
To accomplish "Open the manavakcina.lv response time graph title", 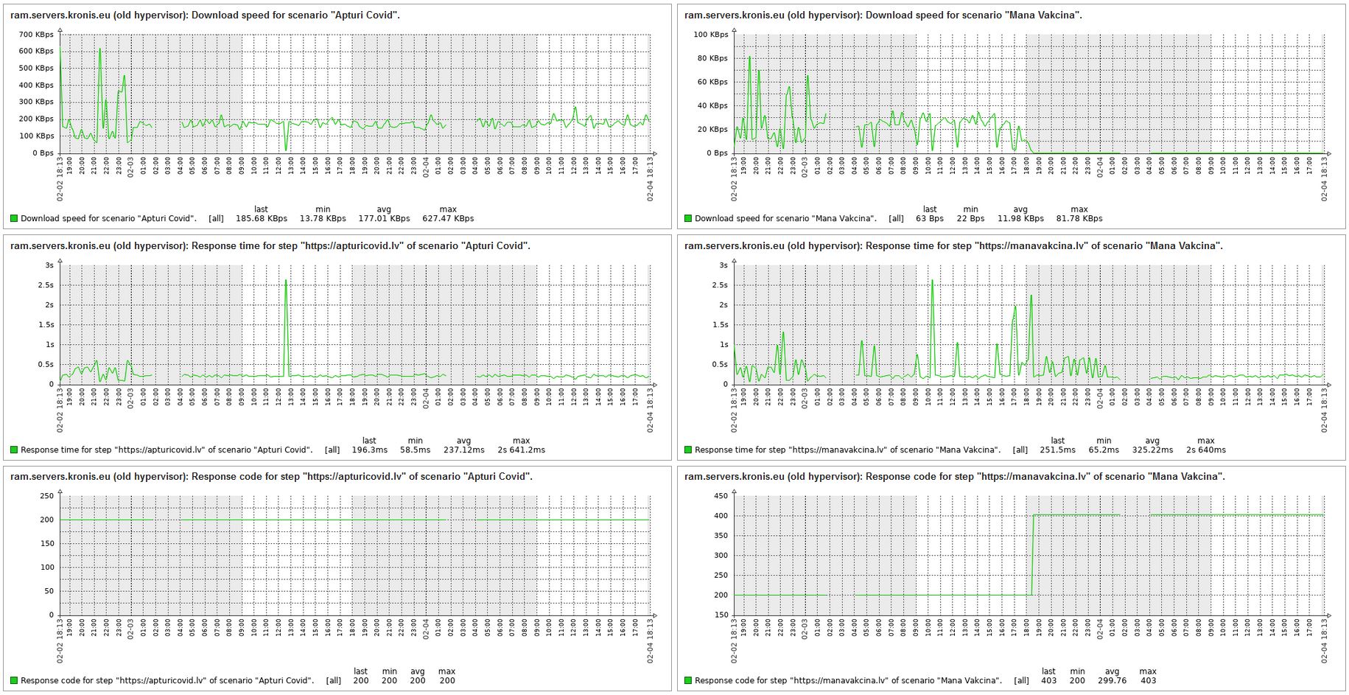I will 953,245.
